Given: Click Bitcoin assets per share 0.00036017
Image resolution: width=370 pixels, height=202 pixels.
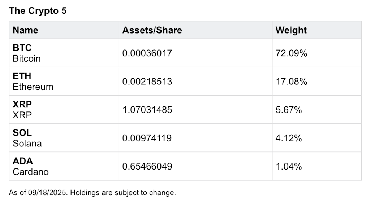Looking at the screenshot, I should pyautogui.click(x=147, y=53).
